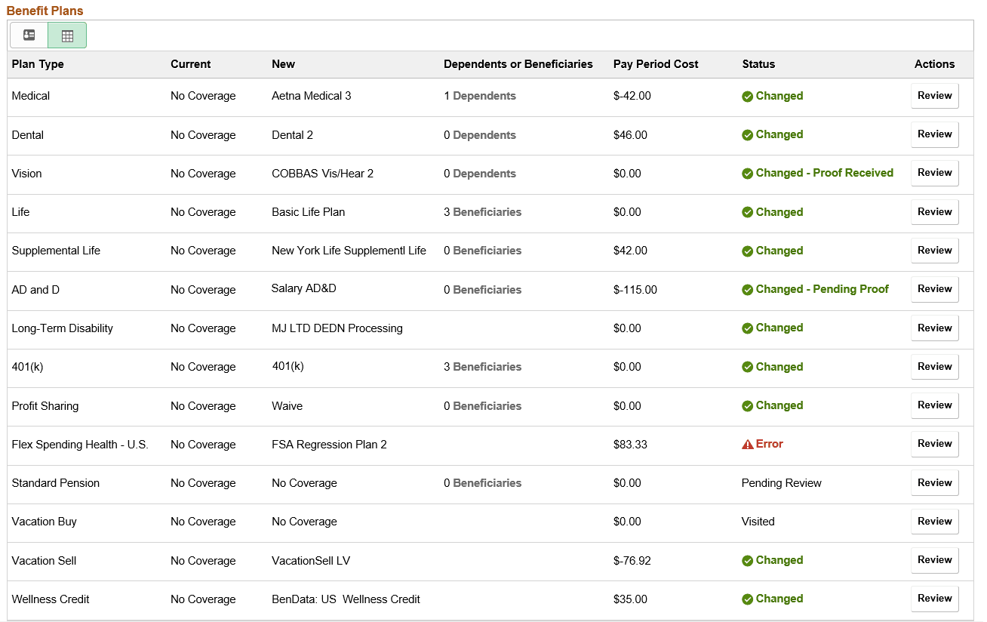Switch to card view layout
The image size is (987, 622).
tap(28, 35)
